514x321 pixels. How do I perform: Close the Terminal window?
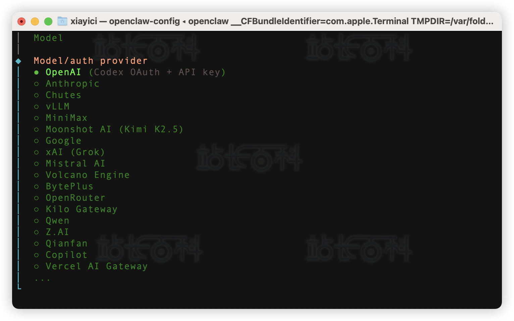point(21,21)
